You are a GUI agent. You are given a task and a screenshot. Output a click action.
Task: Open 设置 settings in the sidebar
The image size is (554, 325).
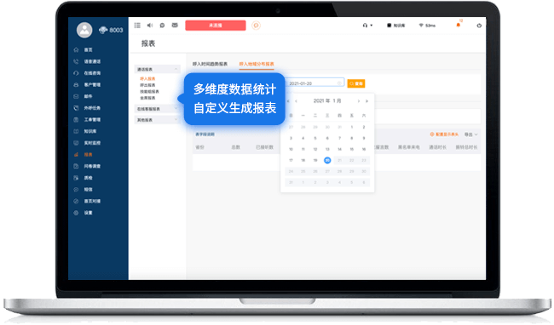tap(88, 213)
